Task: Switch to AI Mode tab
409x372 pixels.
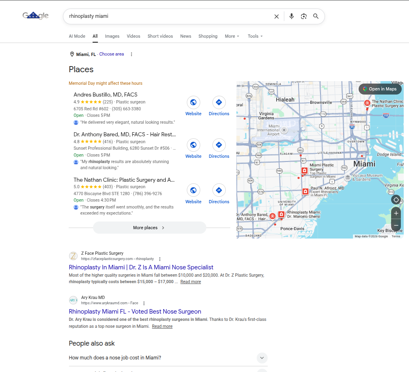Action: coord(77,36)
